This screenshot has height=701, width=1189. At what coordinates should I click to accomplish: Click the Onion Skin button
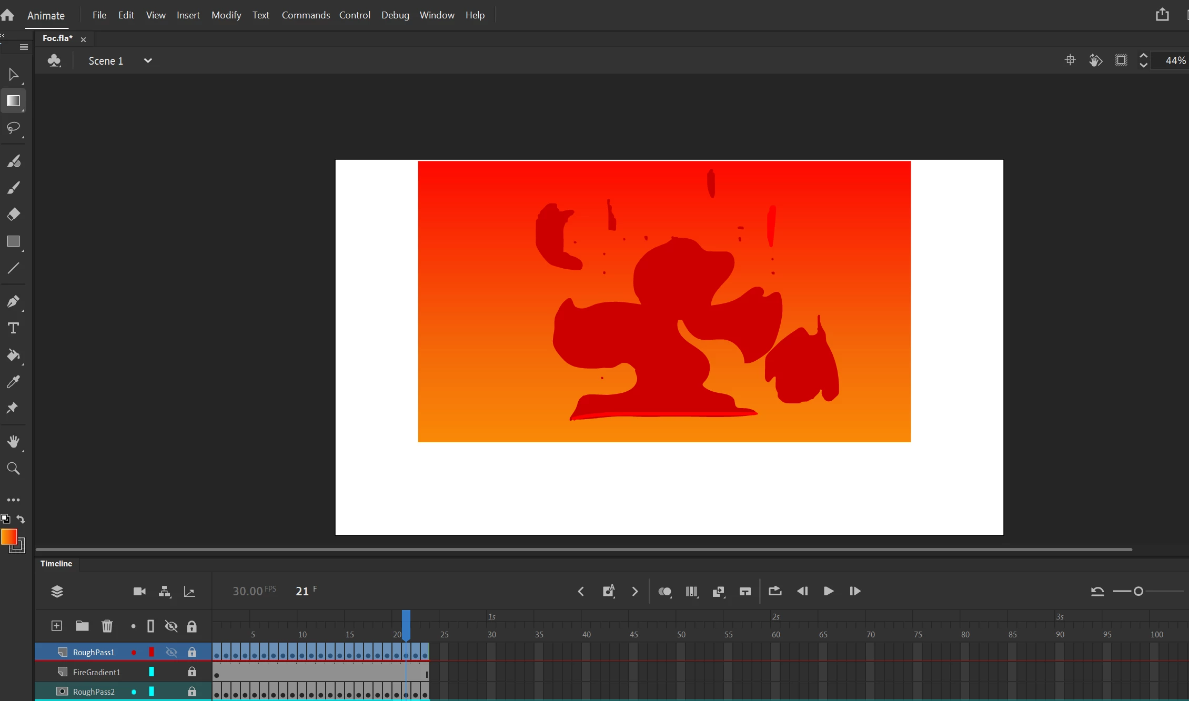click(664, 592)
